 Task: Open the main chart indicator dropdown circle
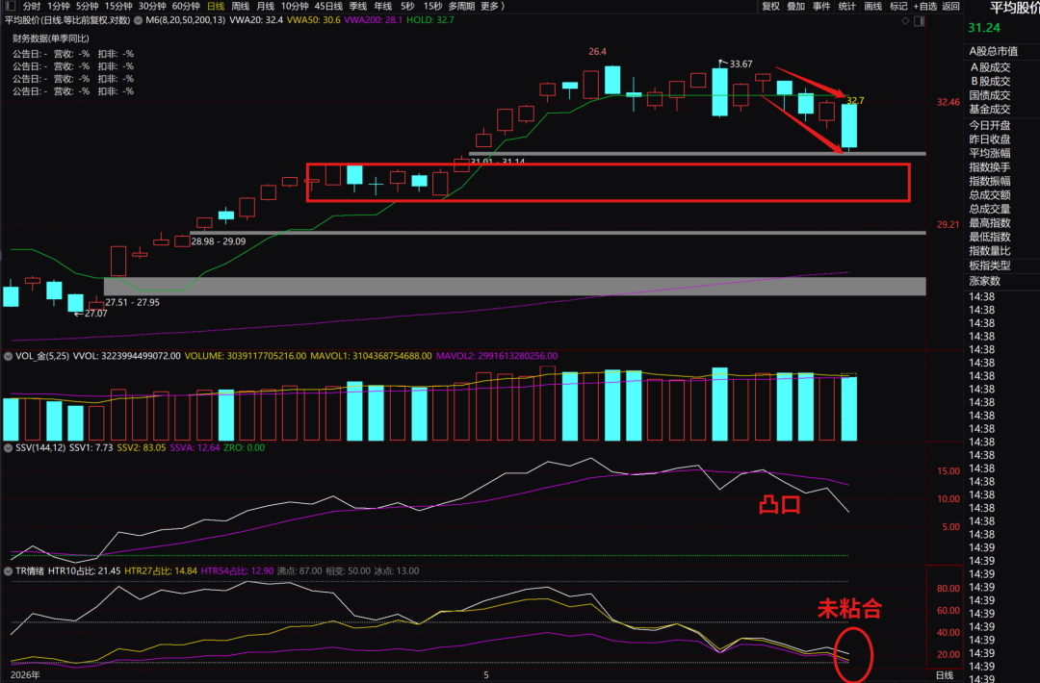click(138, 20)
